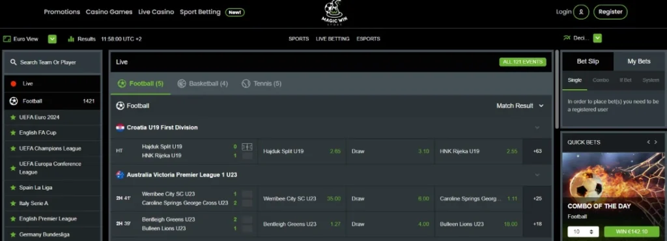Viewport: 667px width, 241px height.
Task: Collapse the Croatia U19 First Division section
Action: pos(537,128)
